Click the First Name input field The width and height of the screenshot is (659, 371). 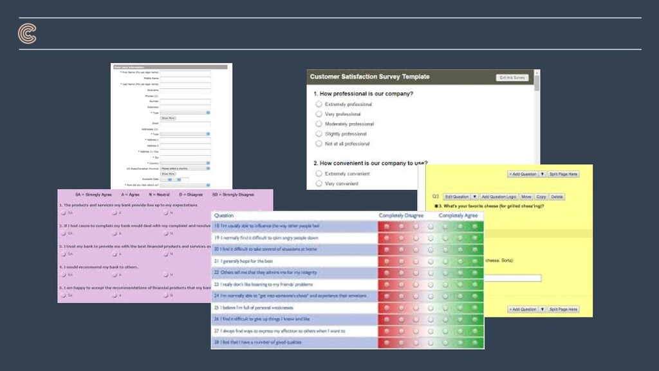click(x=185, y=73)
